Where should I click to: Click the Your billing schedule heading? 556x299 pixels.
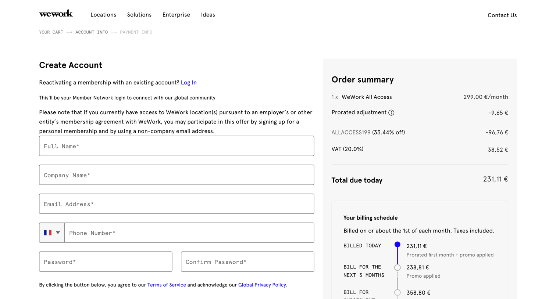(371, 218)
